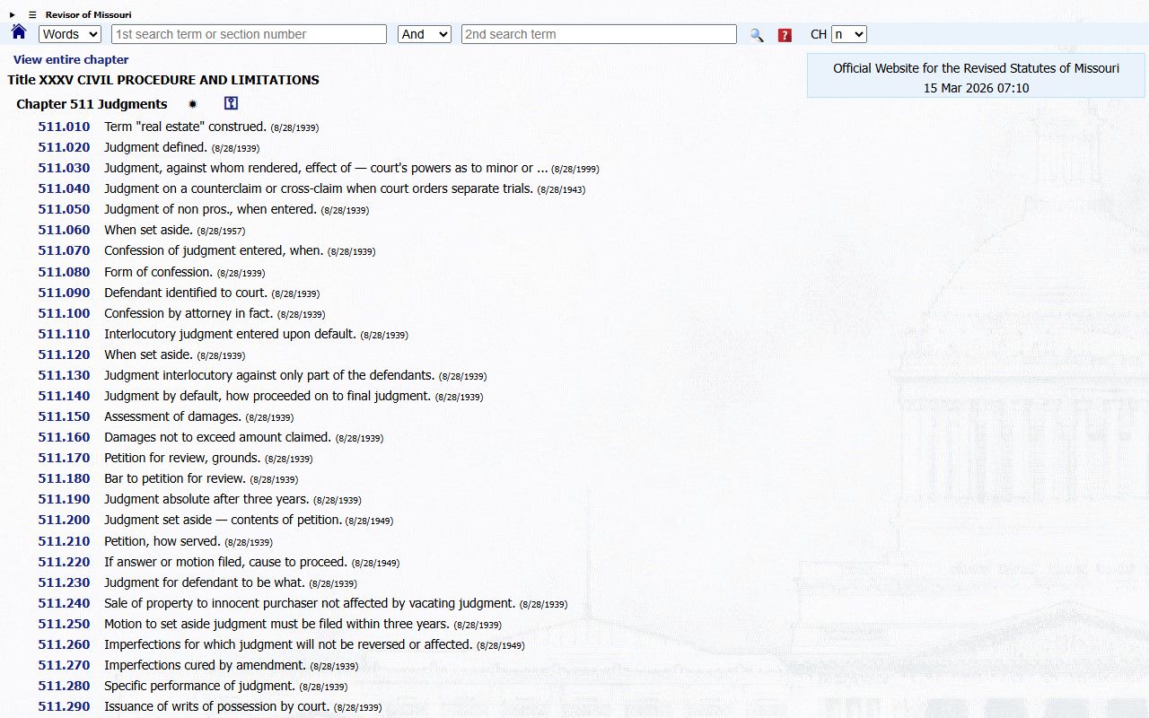The width and height of the screenshot is (1149, 718).
Task: Open the View entire chapter link
Action: point(71,59)
